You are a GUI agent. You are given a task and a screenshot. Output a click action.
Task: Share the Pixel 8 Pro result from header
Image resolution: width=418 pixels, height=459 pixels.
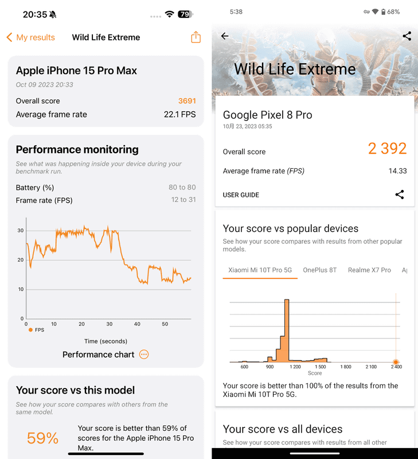point(407,36)
